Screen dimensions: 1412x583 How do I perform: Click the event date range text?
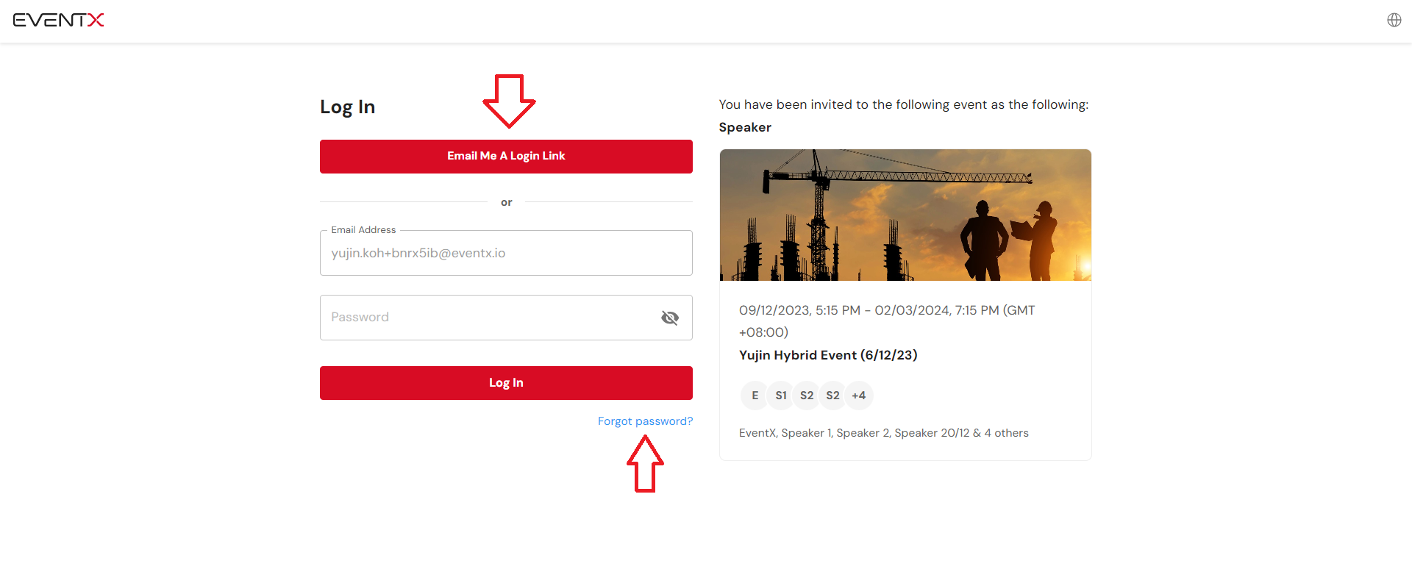(887, 321)
